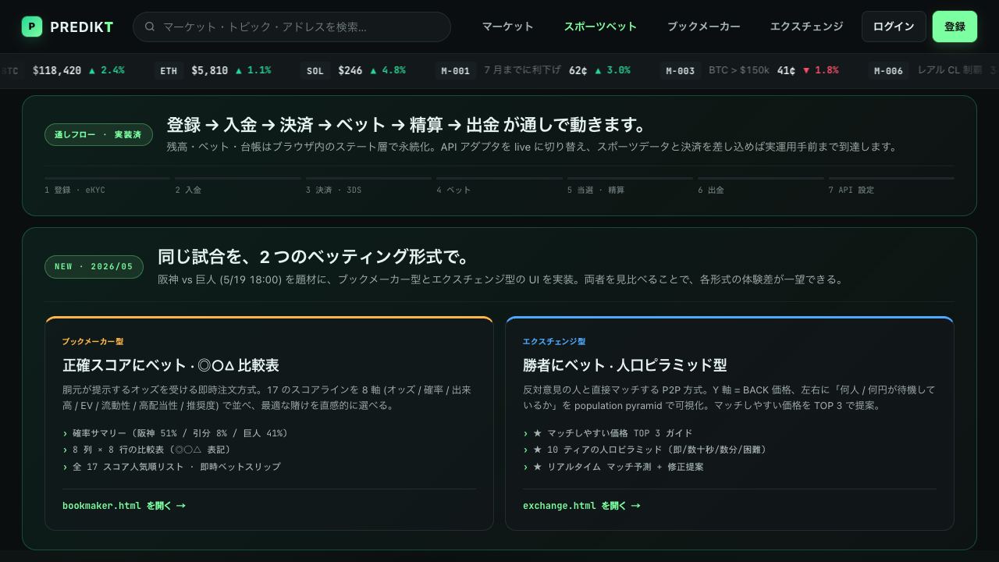The height and width of the screenshot is (562, 999).
Task: Click the M-003 market ticker badge
Action: tap(681, 70)
